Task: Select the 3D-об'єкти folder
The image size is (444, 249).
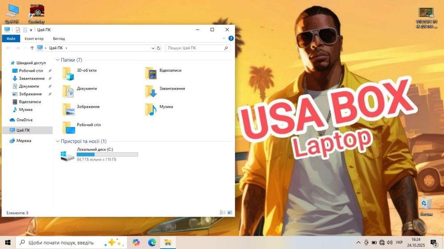Action: pyautogui.click(x=80, y=74)
